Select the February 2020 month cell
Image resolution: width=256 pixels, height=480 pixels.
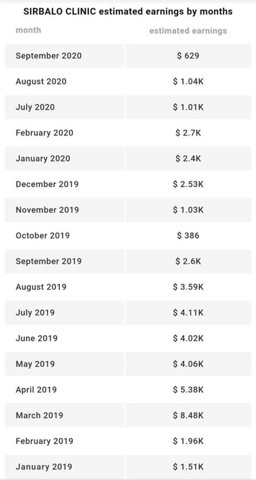(x=44, y=133)
